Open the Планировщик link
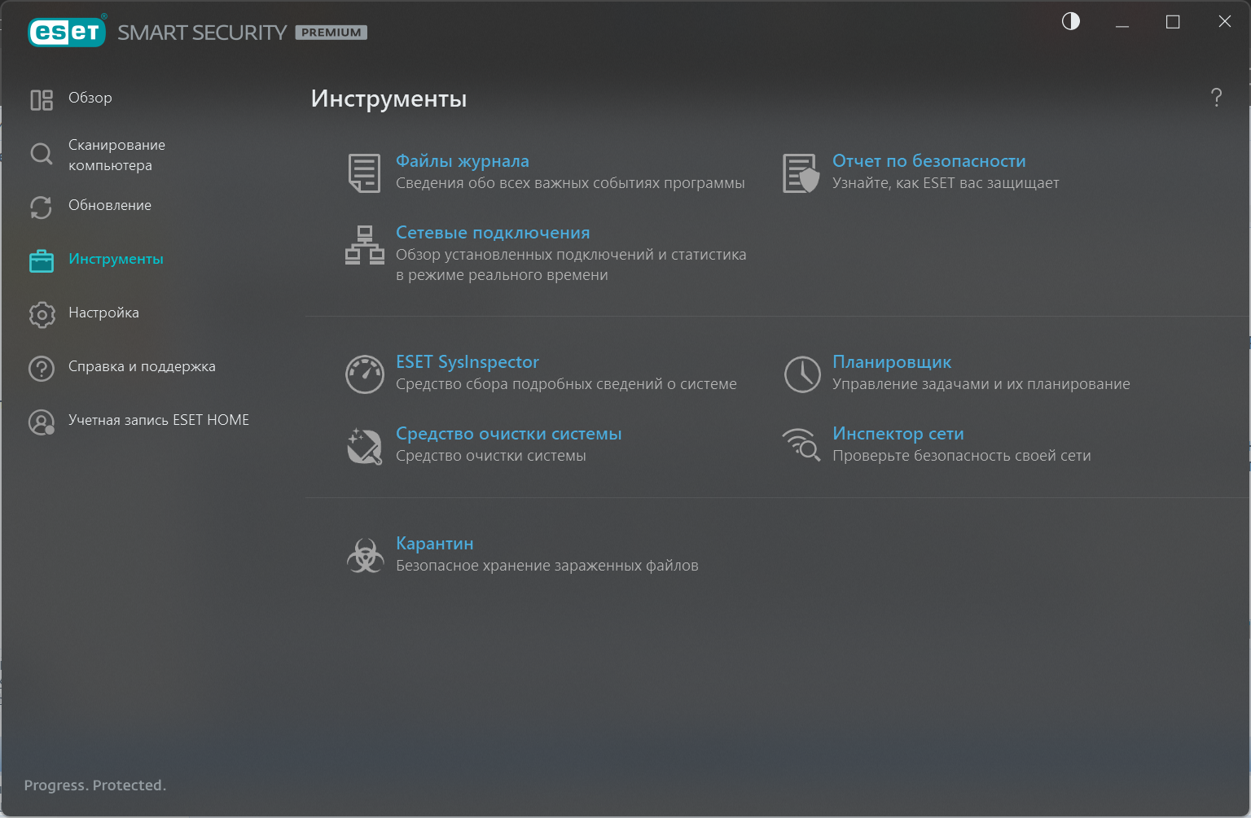 [891, 362]
